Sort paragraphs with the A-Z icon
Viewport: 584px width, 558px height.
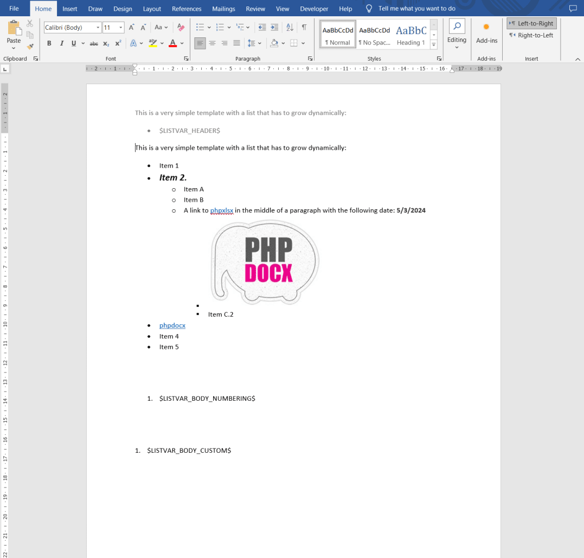(x=290, y=27)
